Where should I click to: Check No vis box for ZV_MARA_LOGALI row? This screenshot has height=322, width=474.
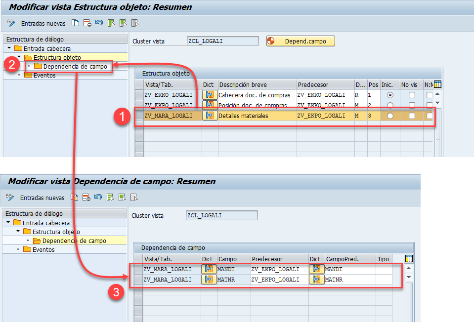(x=412, y=116)
